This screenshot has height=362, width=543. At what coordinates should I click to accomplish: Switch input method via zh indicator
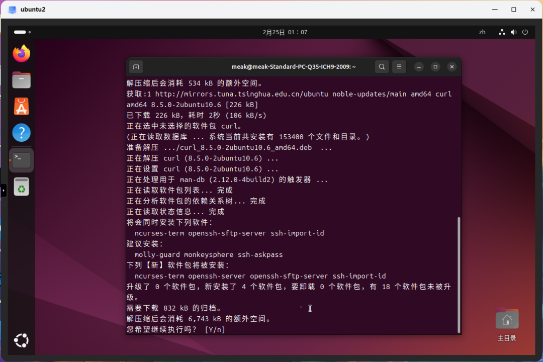(482, 32)
